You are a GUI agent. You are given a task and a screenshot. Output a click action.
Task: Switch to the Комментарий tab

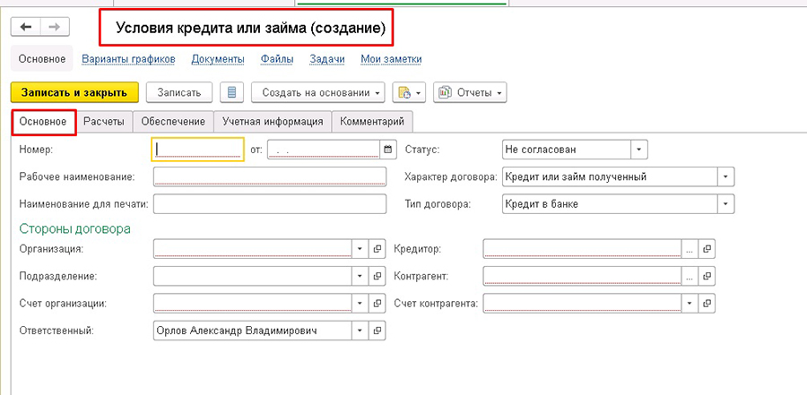pos(372,122)
